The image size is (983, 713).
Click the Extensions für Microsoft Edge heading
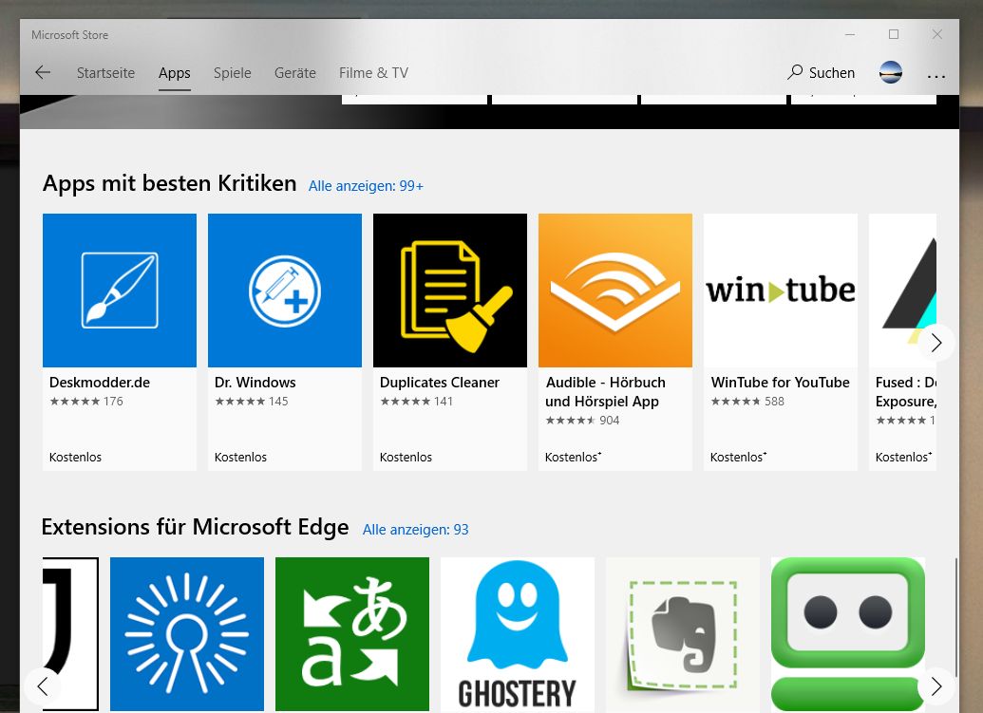click(195, 527)
